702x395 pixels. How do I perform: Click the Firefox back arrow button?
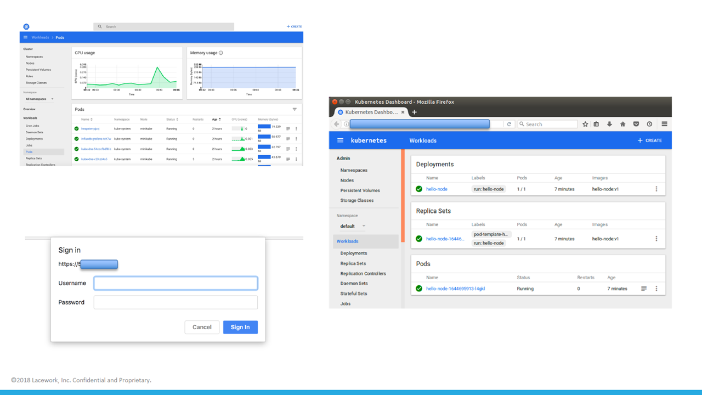(337, 124)
